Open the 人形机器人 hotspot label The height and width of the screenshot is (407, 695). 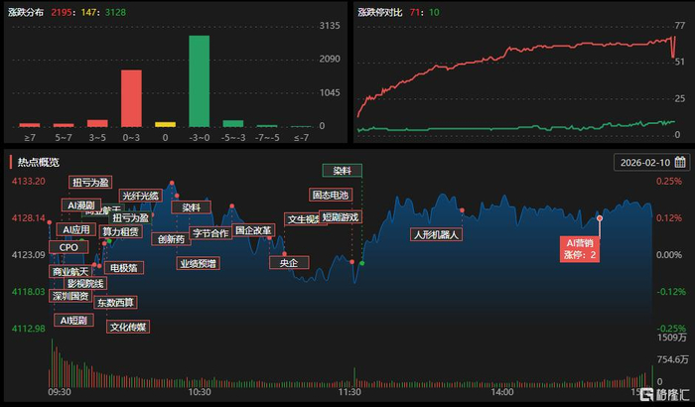pyautogui.click(x=437, y=234)
